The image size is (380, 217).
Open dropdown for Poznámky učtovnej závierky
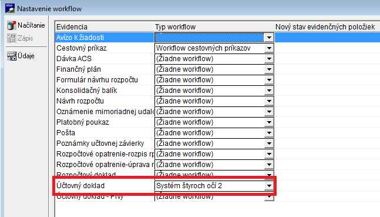point(269,143)
